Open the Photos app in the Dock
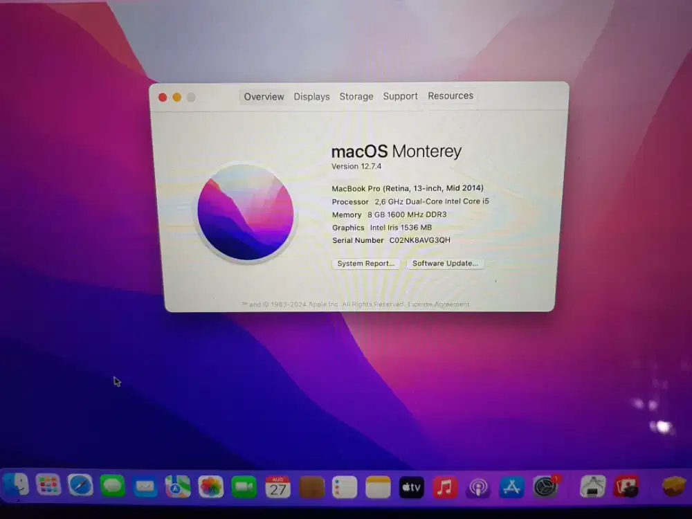 (211, 487)
